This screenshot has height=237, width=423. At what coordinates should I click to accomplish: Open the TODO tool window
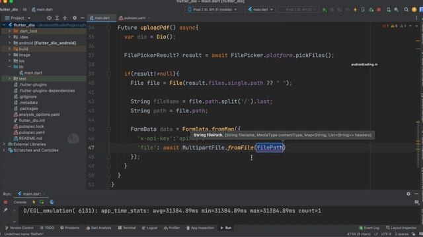click(x=47, y=228)
